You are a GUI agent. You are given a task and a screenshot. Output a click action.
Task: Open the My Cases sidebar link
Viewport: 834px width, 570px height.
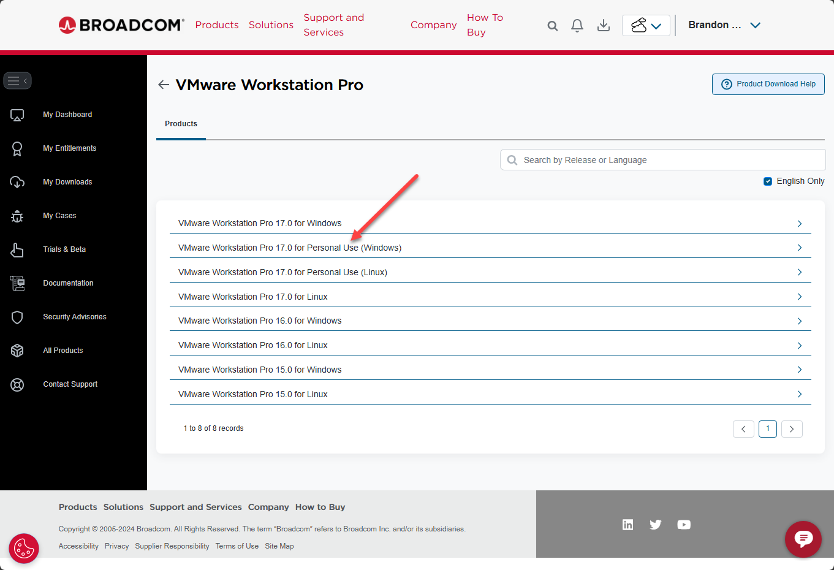click(x=59, y=216)
